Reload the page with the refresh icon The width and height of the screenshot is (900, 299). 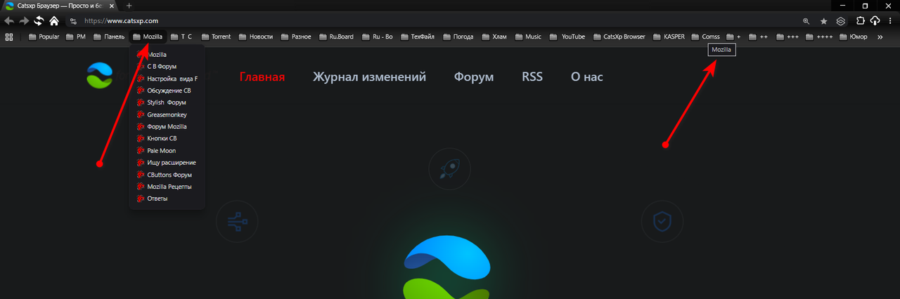(39, 21)
